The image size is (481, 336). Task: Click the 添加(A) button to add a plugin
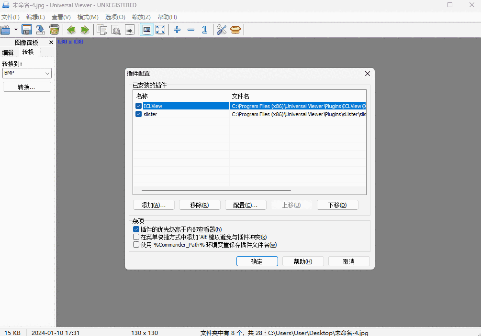coord(154,205)
